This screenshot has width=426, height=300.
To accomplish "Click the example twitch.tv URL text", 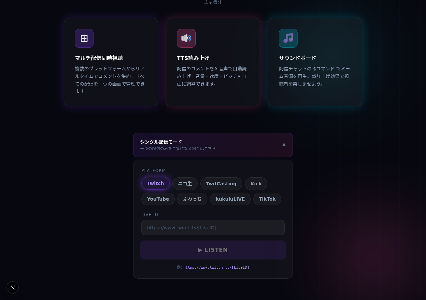I will click(x=216, y=267).
